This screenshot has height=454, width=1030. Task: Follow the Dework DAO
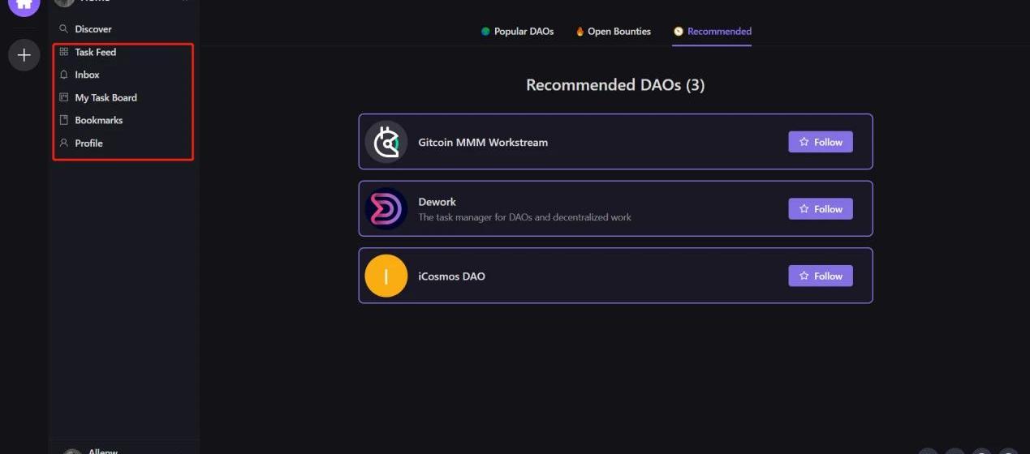[x=820, y=209]
